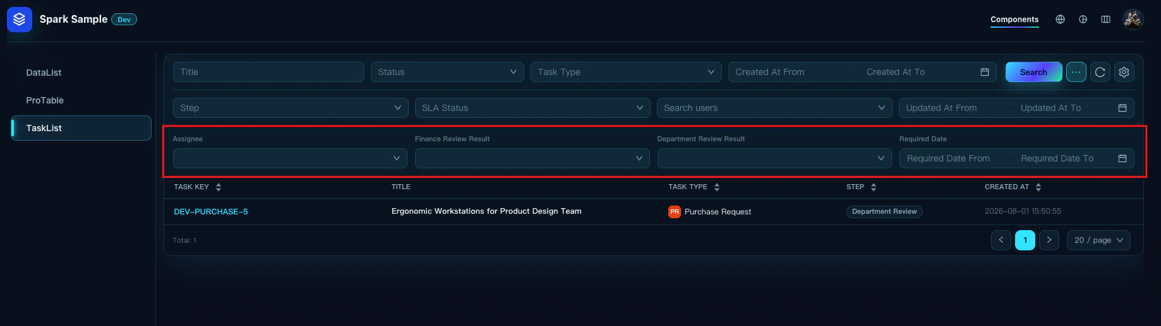
Task: Open the SLA Status dropdown
Action: tap(532, 108)
